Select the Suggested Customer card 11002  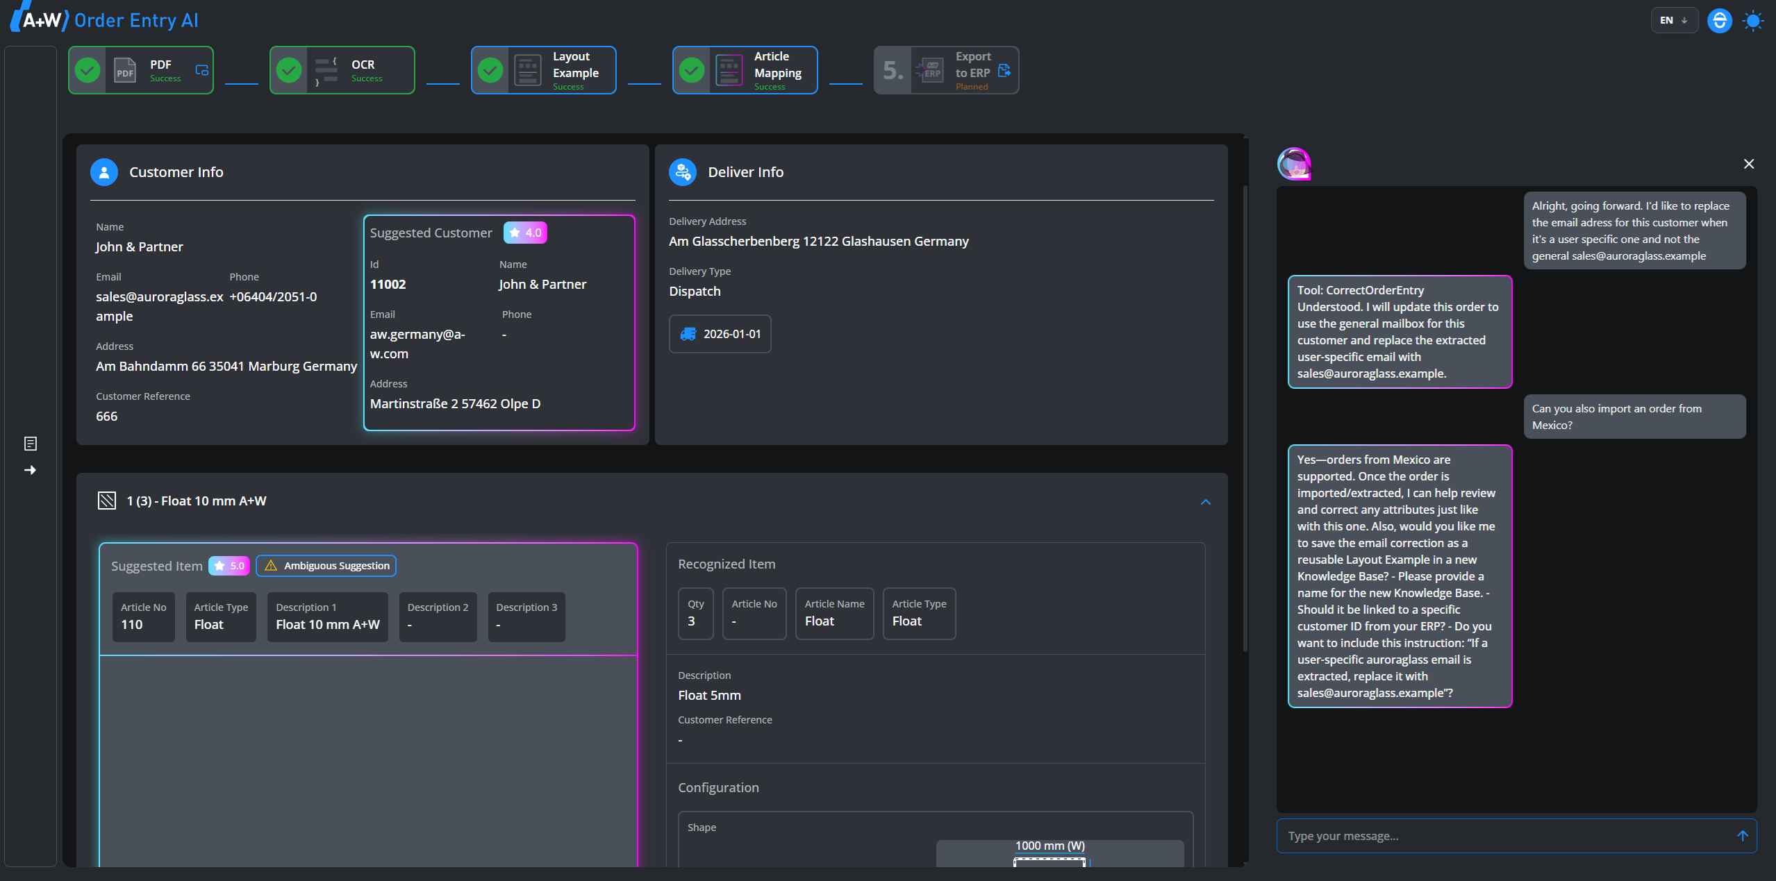point(499,323)
